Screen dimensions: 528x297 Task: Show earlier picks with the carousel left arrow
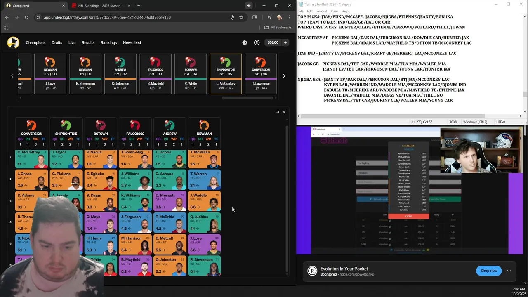click(x=12, y=76)
